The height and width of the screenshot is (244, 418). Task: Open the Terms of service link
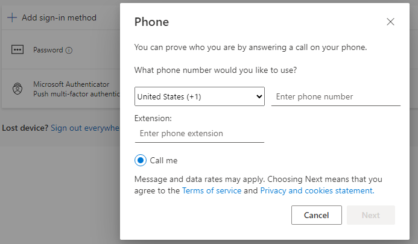pos(211,190)
